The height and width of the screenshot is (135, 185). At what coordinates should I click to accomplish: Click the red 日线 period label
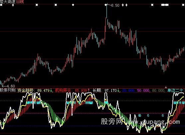(20, 2)
